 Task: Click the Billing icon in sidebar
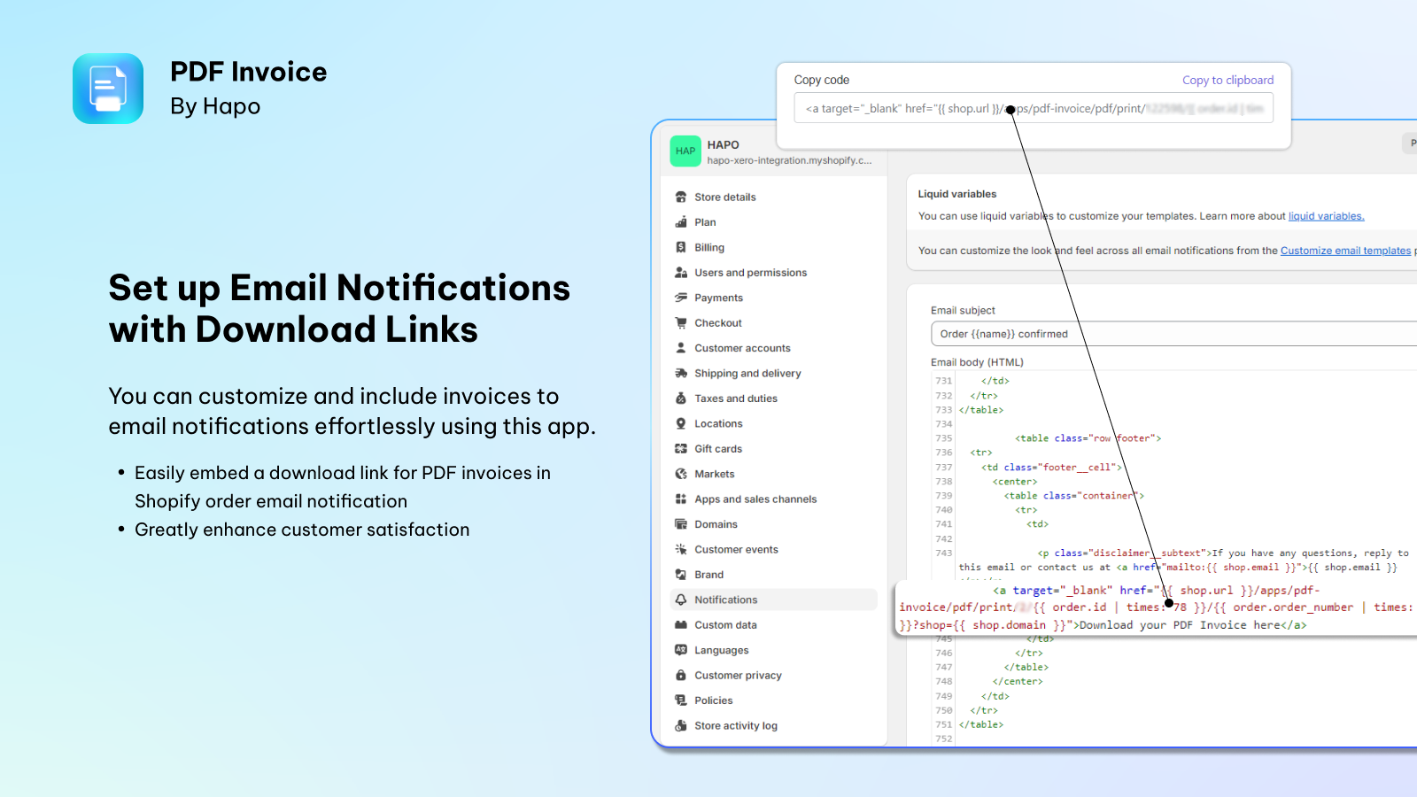pos(681,247)
